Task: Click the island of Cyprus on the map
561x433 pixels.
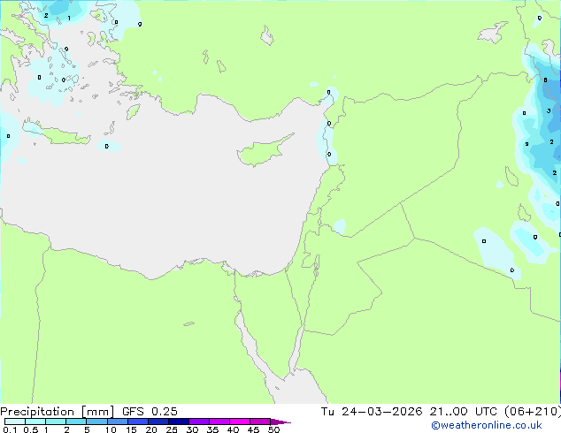Action: pos(263,151)
